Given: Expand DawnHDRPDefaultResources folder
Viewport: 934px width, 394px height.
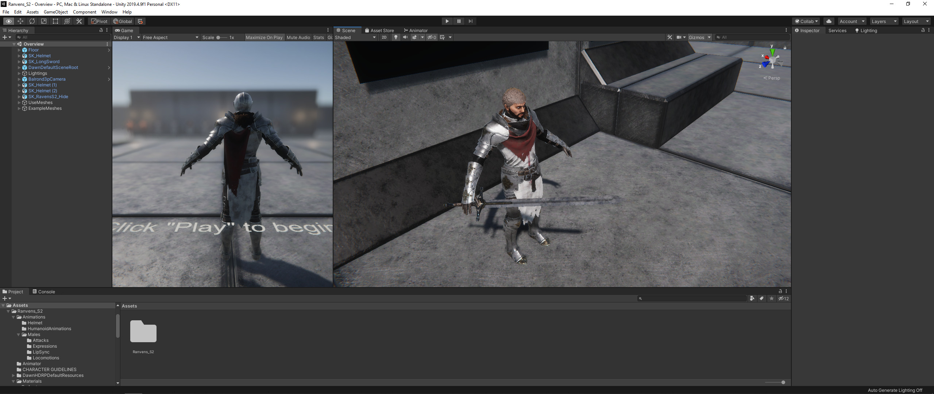Looking at the screenshot, I should coord(13,375).
